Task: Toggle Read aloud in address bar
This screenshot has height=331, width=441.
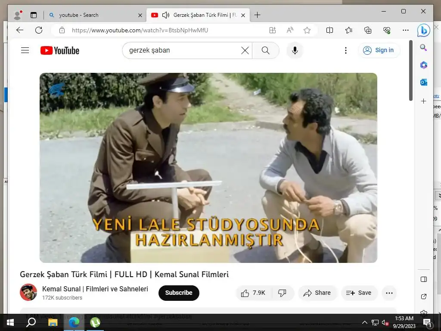Action: click(x=290, y=30)
